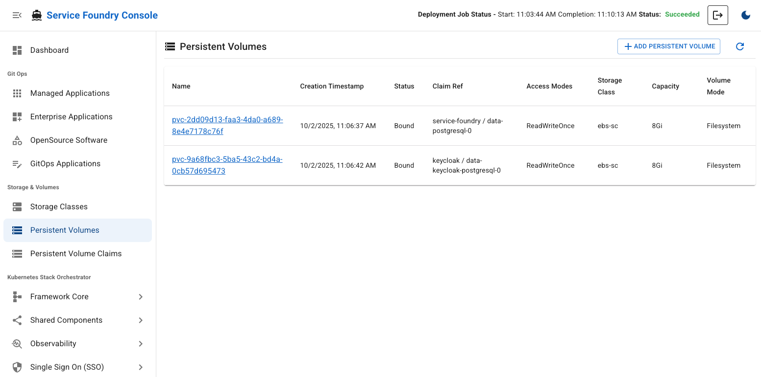Click the GitOps Applications icon
The height and width of the screenshot is (377, 761).
point(17,163)
